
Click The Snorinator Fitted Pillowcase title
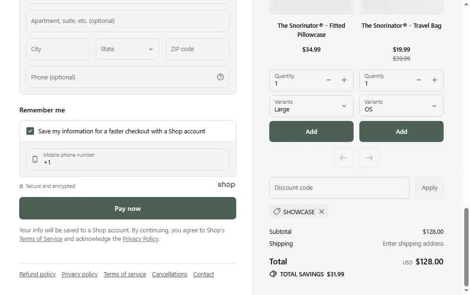(311, 30)
